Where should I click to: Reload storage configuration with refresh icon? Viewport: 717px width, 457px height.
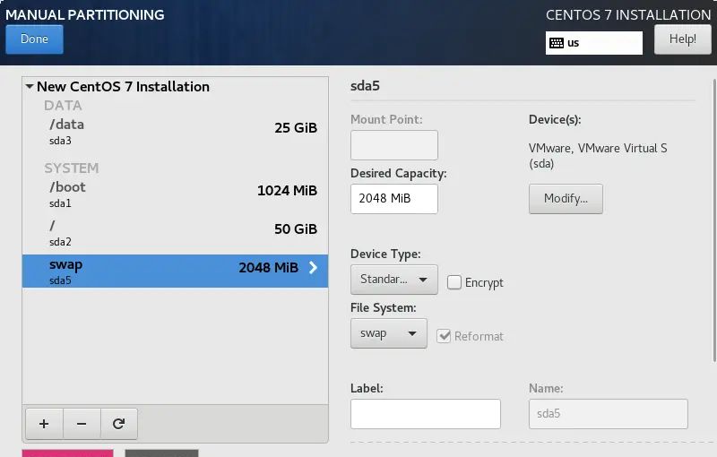[x=119, y=424]
